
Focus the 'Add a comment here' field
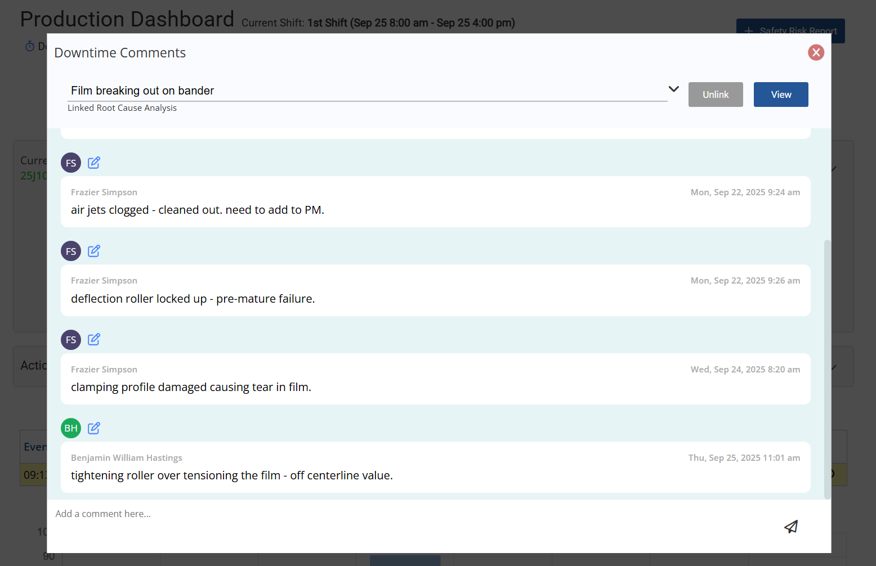click(x=394, y=514)
